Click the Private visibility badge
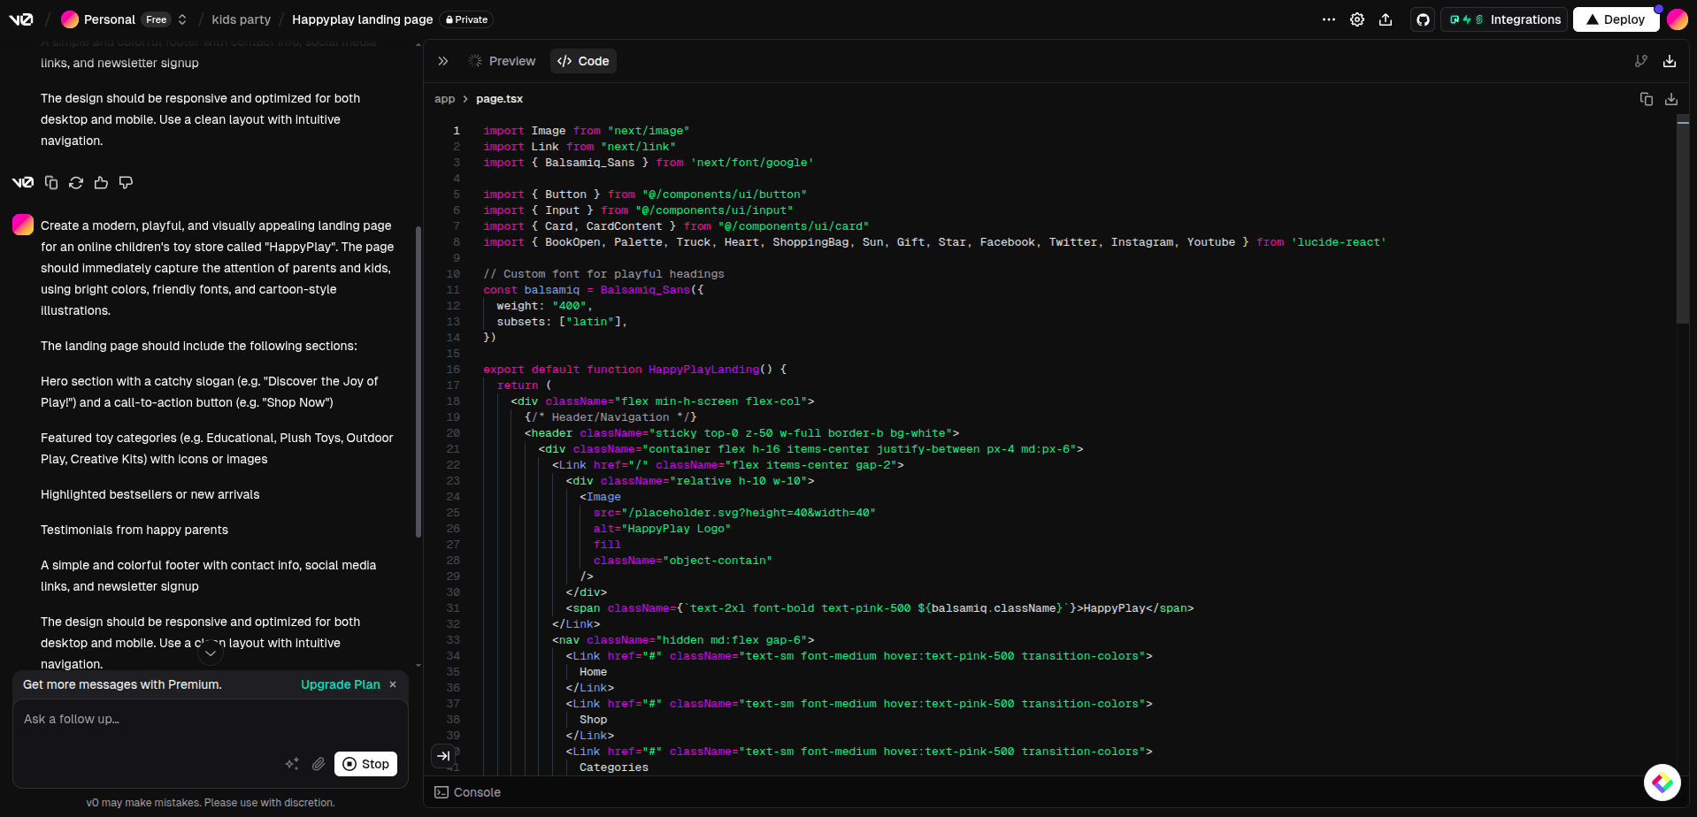 pos(467,19)
